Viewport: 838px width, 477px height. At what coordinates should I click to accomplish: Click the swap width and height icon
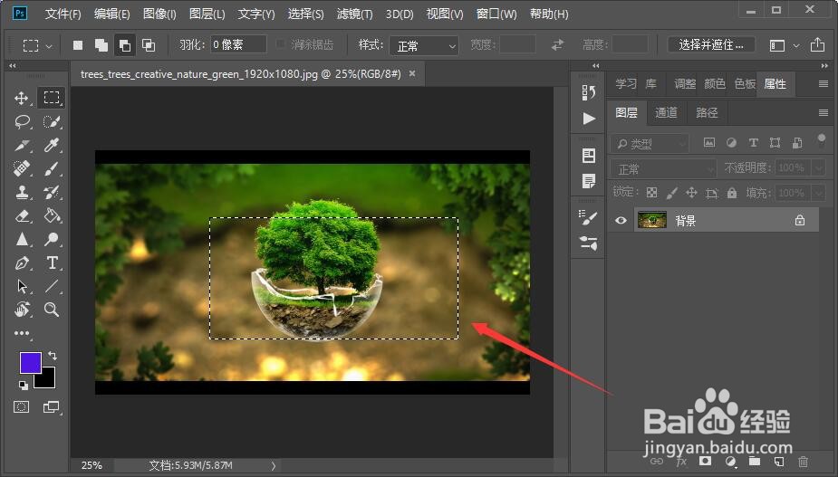[557, 45]
